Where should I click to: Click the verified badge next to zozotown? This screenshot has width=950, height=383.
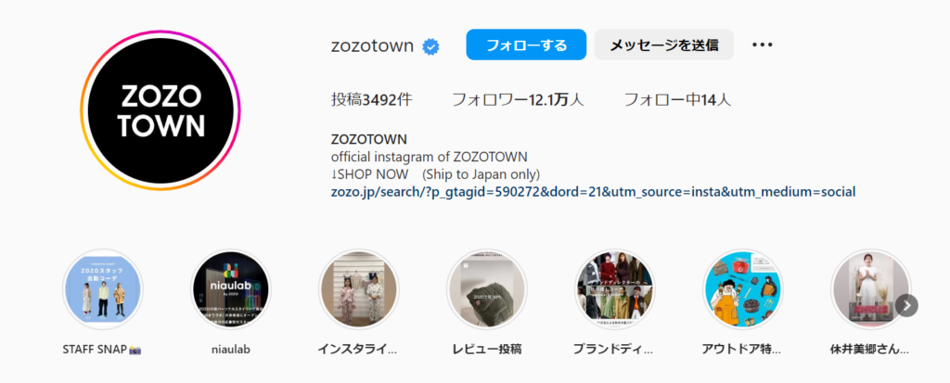pos(430,46)
